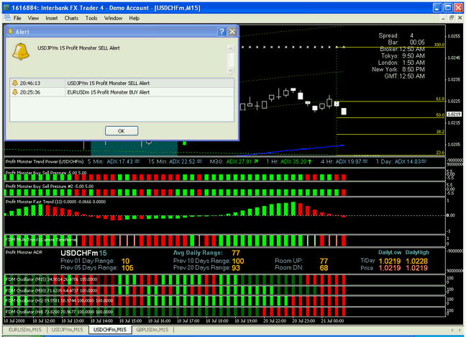This screenshot has height=337, width=466.
Task: Click bell icon beside 20:25:36 alert
Action: coord(14,92)
